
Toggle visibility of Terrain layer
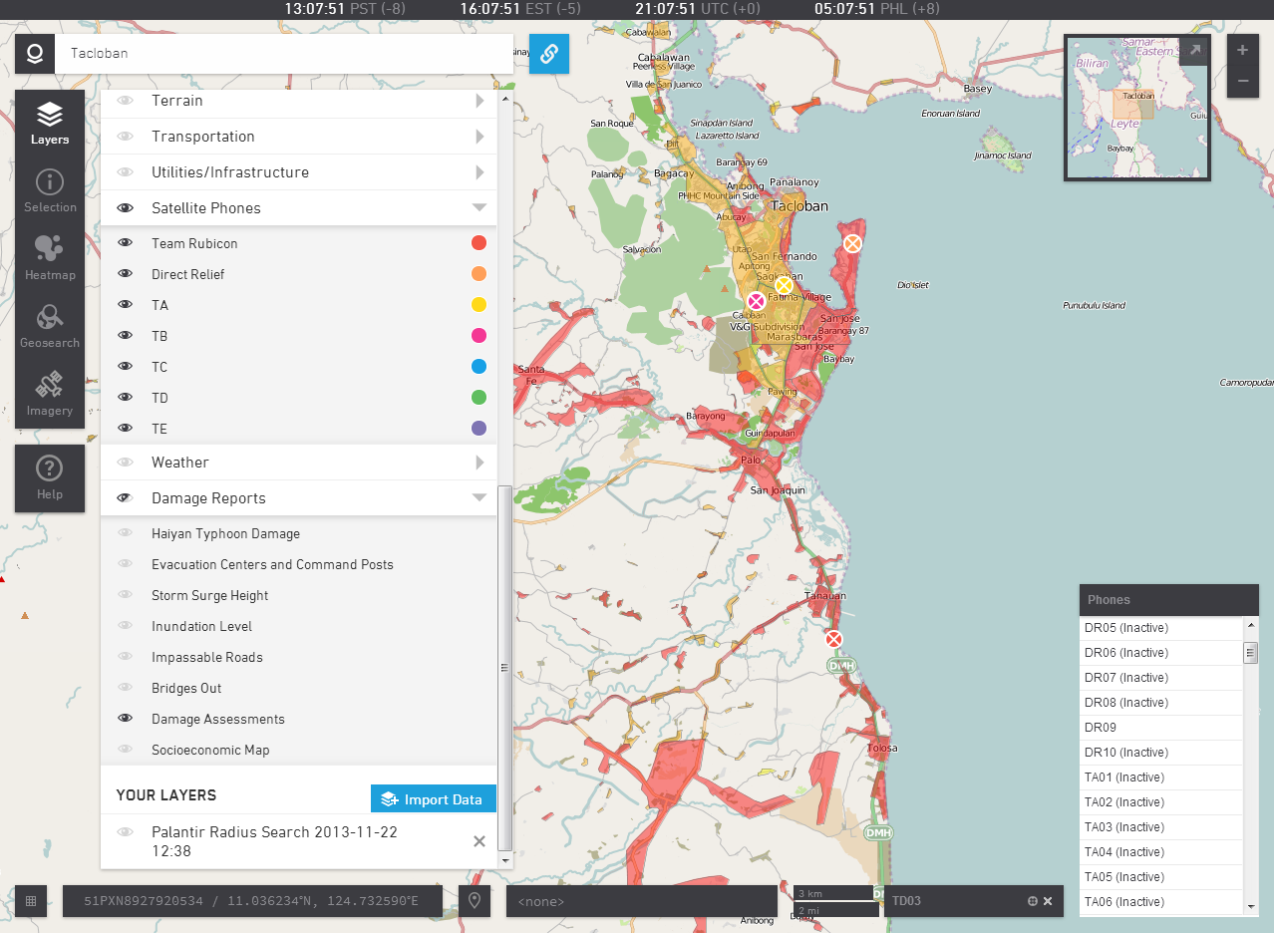(126, 101)
